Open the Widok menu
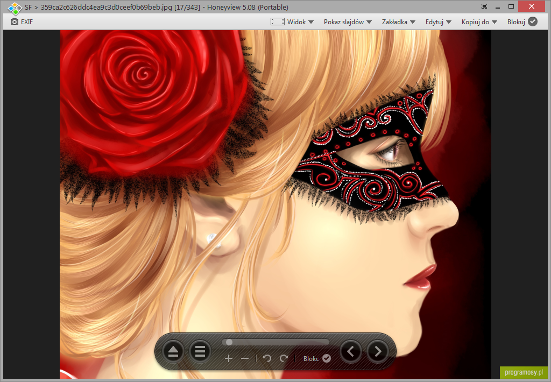551x382 pixels. pos(296,22)
